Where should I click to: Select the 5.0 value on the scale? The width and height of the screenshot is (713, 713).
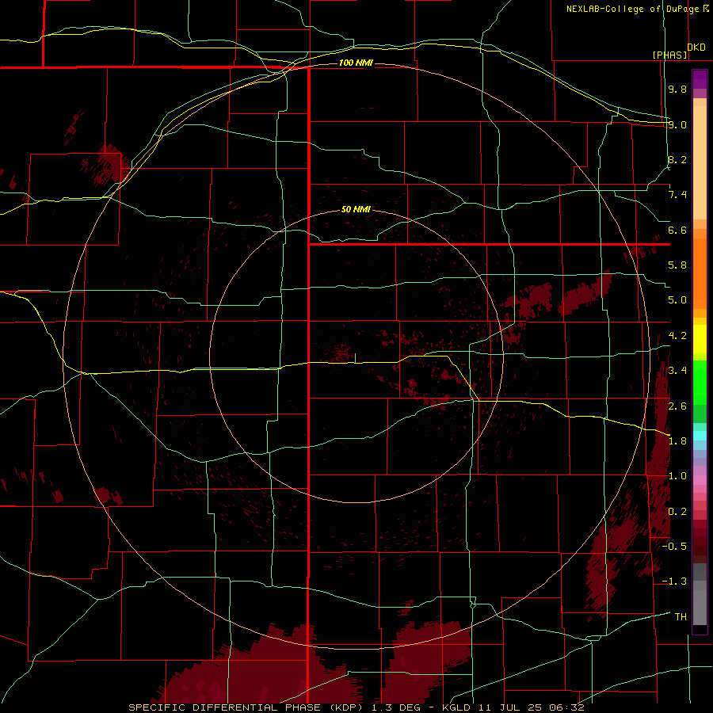(x=677, y=300)
